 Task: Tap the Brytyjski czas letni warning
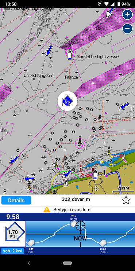point(67,210)
